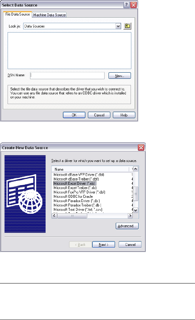Image resolution: width=195 pixels, height=320 pixels.
Task: Click the Next > button
Action: tap(103, 244)
